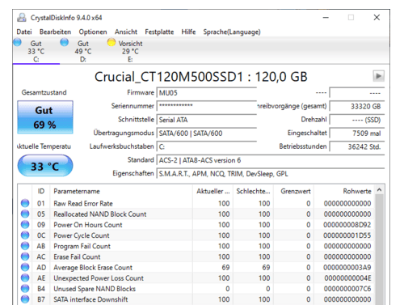
Task: Click the masked Seriennummer field
Action: click(207, 106)
